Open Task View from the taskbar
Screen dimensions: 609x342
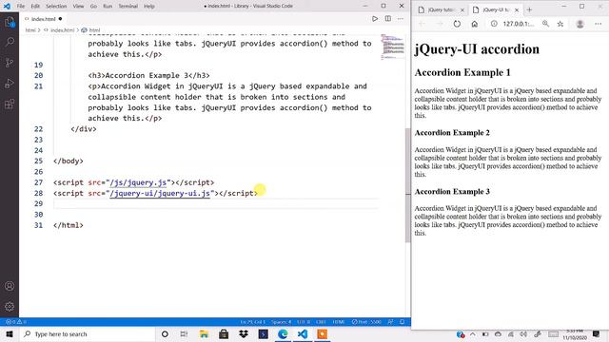[x=184, y=333]
